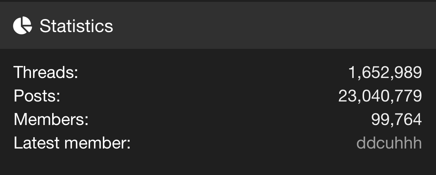Click the dark strip above the Statistics header
This screenshot has width=436, height=175.
tap(218, 1)
